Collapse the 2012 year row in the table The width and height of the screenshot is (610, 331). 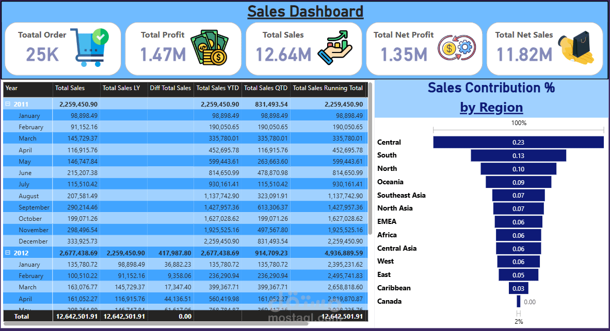[x=7, y=252]
